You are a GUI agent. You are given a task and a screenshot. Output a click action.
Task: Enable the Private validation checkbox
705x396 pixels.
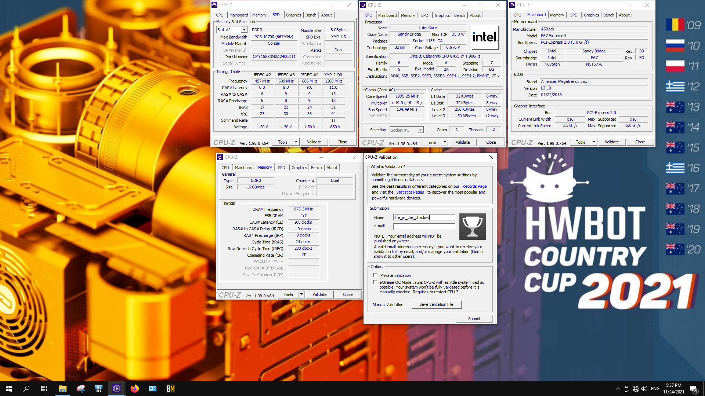click(x=375, y=275)
